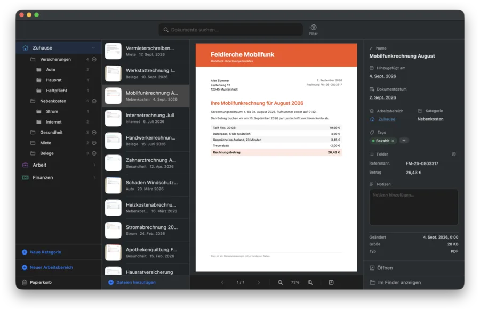
Task: Open Felder settings gear icon
Action: (454, 154)
